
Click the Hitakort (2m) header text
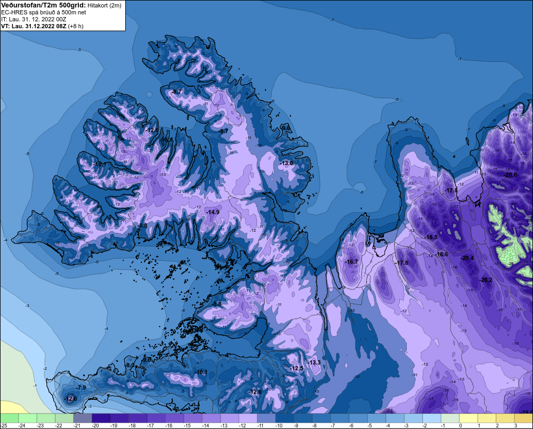104,5
